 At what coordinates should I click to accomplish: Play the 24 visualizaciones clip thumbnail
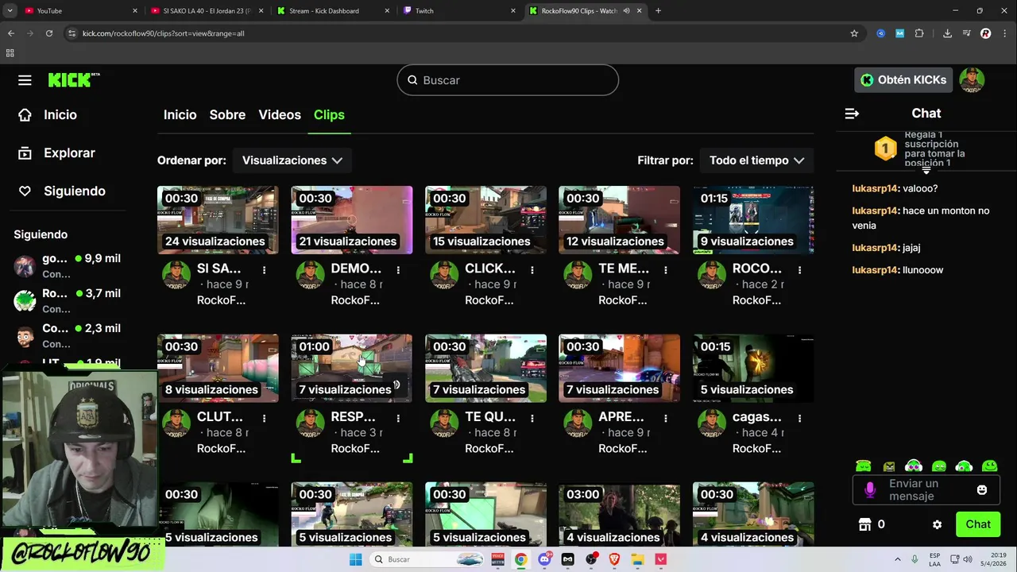click(218, 220)
